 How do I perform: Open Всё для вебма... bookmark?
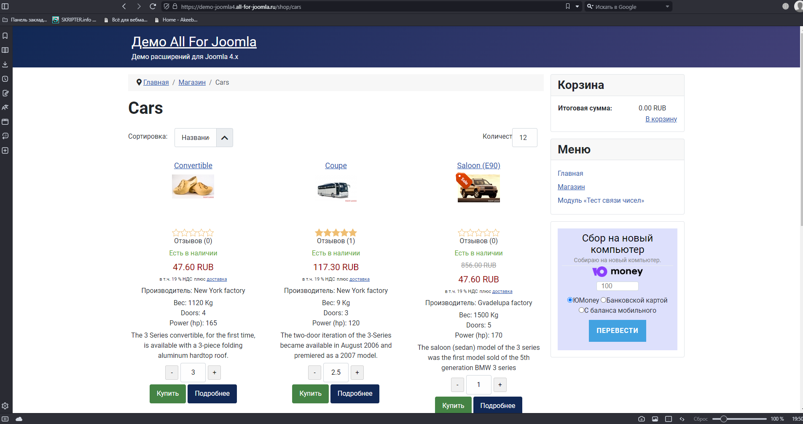(126, 20)
